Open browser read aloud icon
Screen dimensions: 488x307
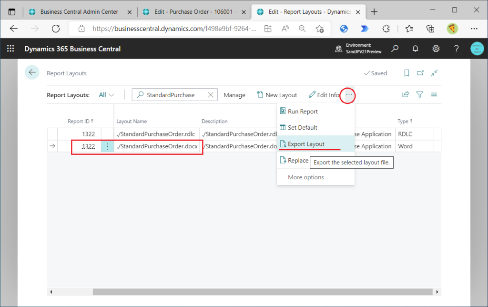click(x=285, y=29)
